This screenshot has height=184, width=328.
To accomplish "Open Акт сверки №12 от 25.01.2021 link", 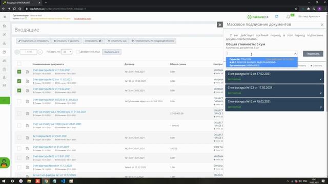I will pos(50,136).
